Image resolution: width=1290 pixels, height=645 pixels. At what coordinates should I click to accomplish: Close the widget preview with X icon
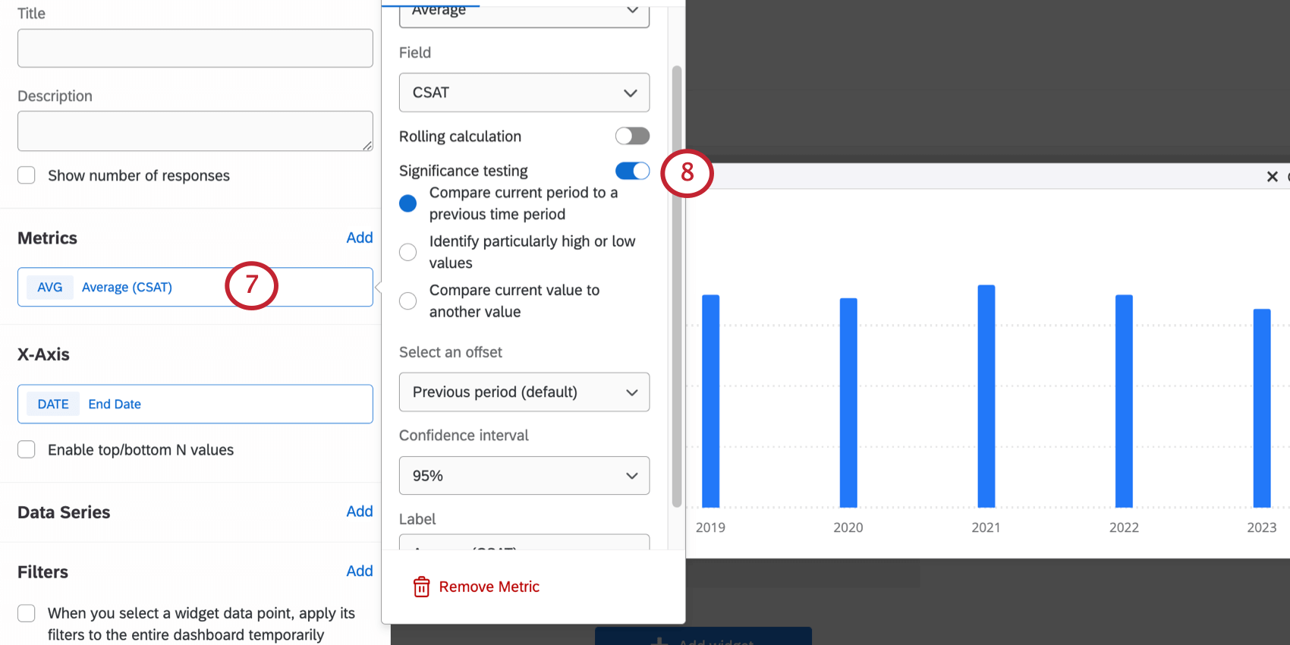(x=1273, y=177)
